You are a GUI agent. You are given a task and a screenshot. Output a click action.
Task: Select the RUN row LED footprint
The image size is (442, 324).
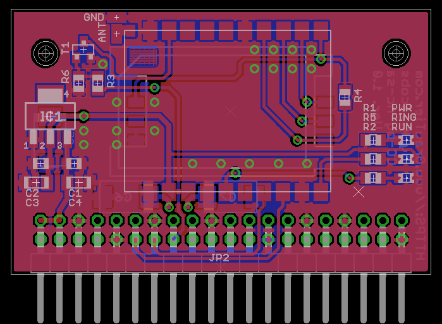tap(406, 178)
